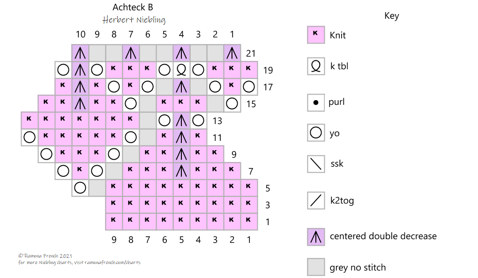Click the Knit symbol in the key
Image resolution: width=478 pixels, height=278 pixels.
(316, 35)
